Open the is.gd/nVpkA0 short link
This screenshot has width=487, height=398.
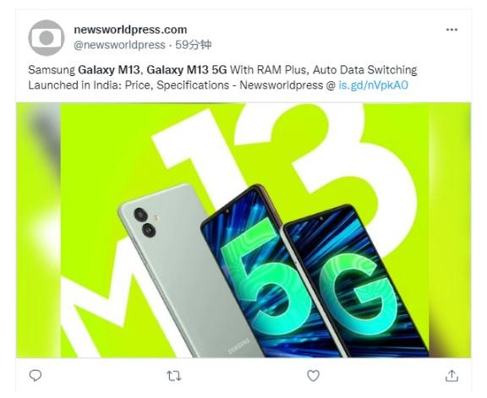(373, 85)
